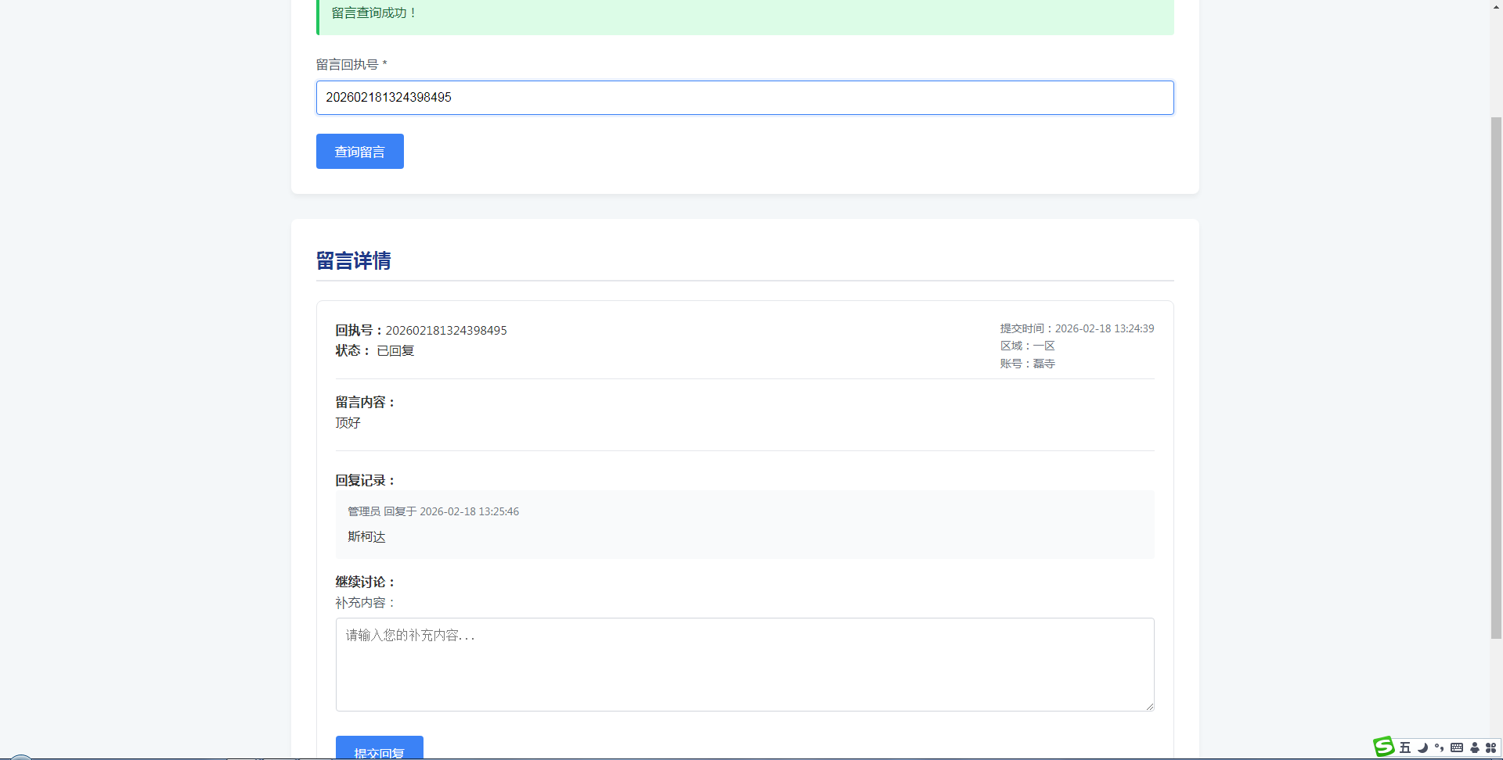The width and height of the screenshot is (1503, 760).
Task: Click the 查询留言 button
Action: [359, 152]
